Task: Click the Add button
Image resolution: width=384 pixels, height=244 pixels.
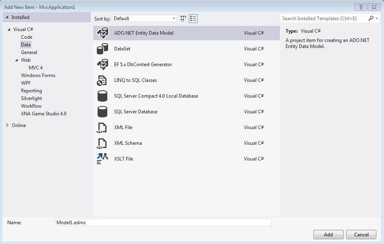Action: [x=328, y=234]
